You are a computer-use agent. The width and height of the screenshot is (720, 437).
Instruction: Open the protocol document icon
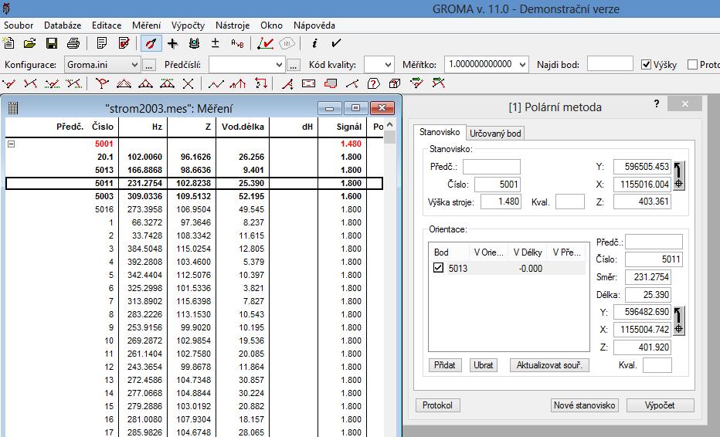tap(102, 43)
